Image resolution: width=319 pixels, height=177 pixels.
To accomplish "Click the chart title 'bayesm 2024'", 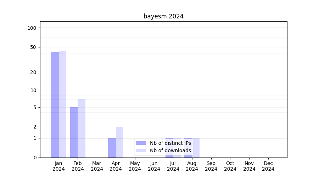I will (163, 16).
